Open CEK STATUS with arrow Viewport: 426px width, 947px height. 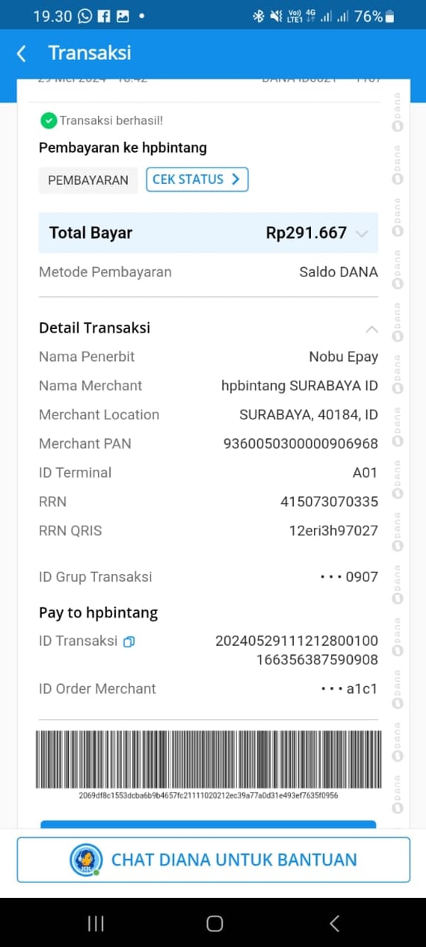tap(197, 180)
